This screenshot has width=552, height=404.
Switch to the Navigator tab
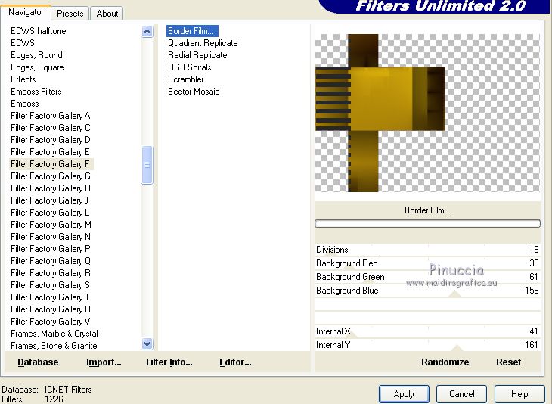26,12
